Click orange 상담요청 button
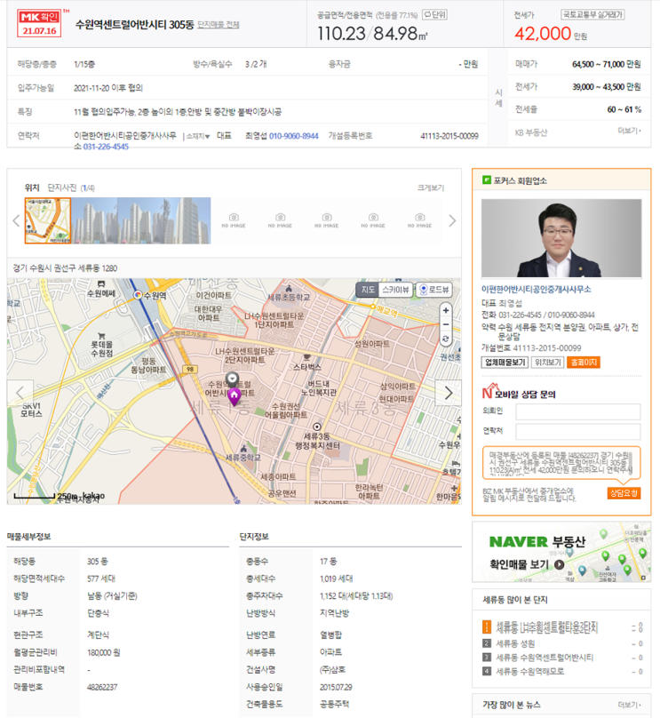The image size is (660, 718). (x=624, y=492)
